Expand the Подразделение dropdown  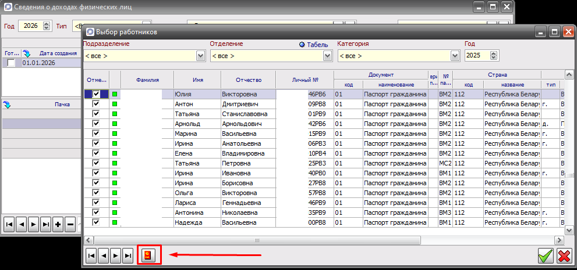201,56
